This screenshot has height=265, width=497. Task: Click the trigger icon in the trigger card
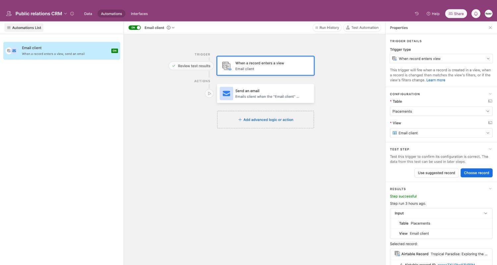(227, 66)
